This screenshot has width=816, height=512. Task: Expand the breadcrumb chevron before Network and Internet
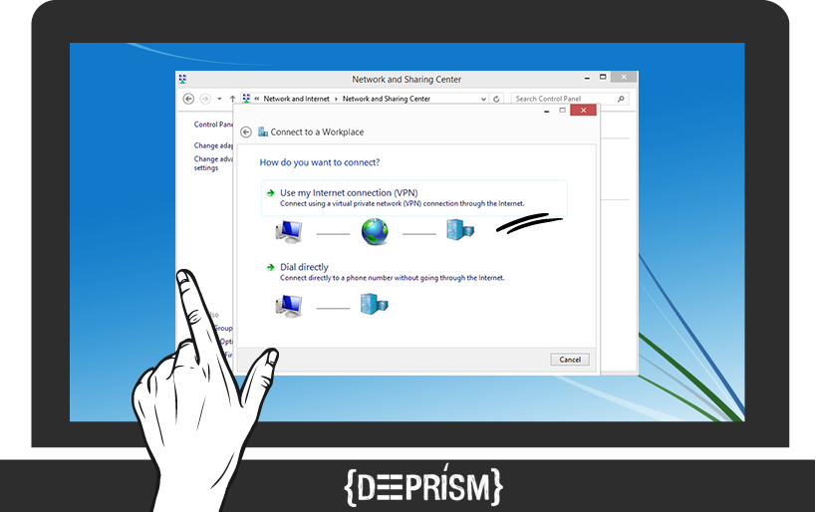257,99
